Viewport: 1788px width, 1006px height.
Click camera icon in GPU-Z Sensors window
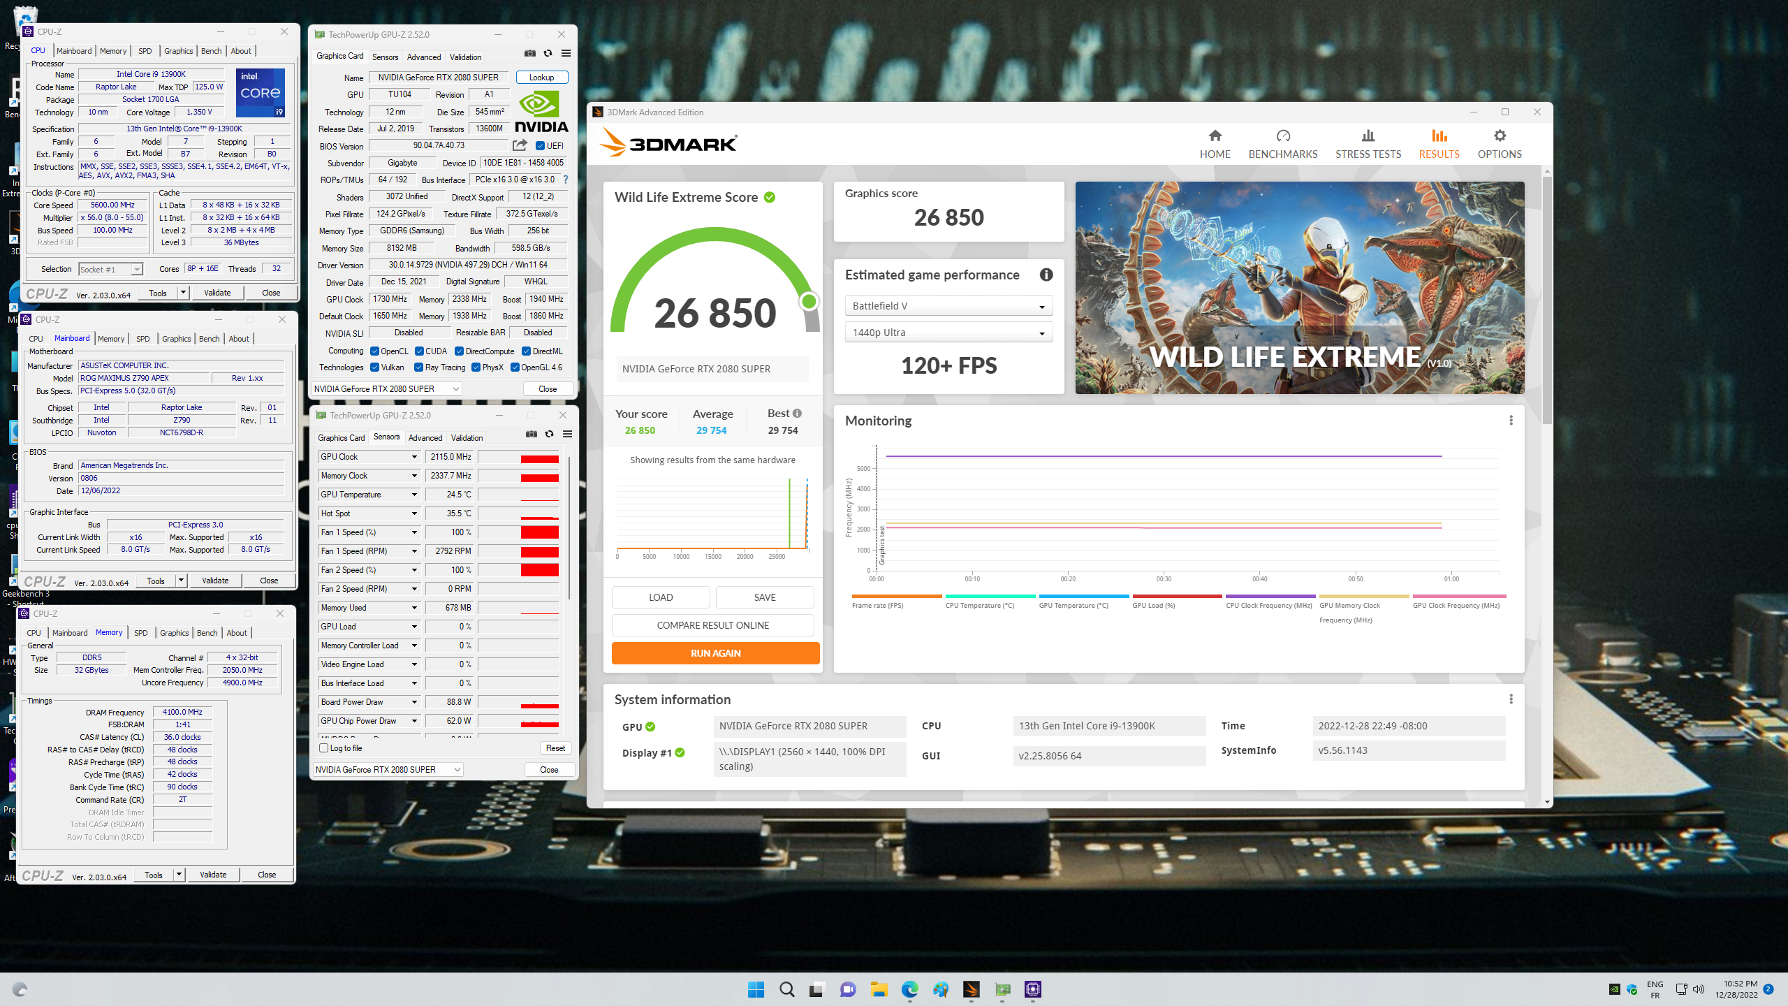532,434
